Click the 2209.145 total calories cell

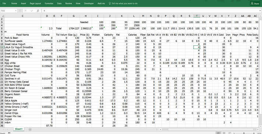click(x=134, y=29)
